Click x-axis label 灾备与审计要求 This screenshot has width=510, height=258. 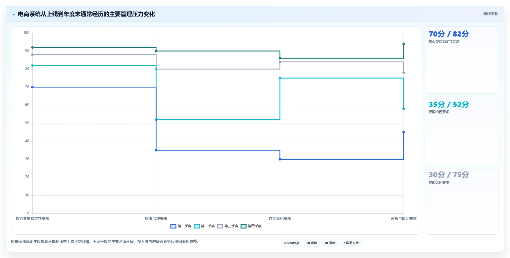(403, 219)
